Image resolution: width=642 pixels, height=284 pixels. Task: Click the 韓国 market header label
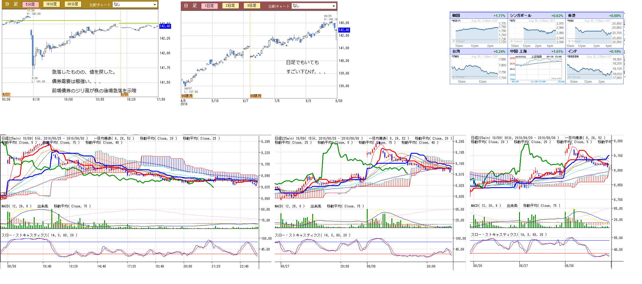456,16
